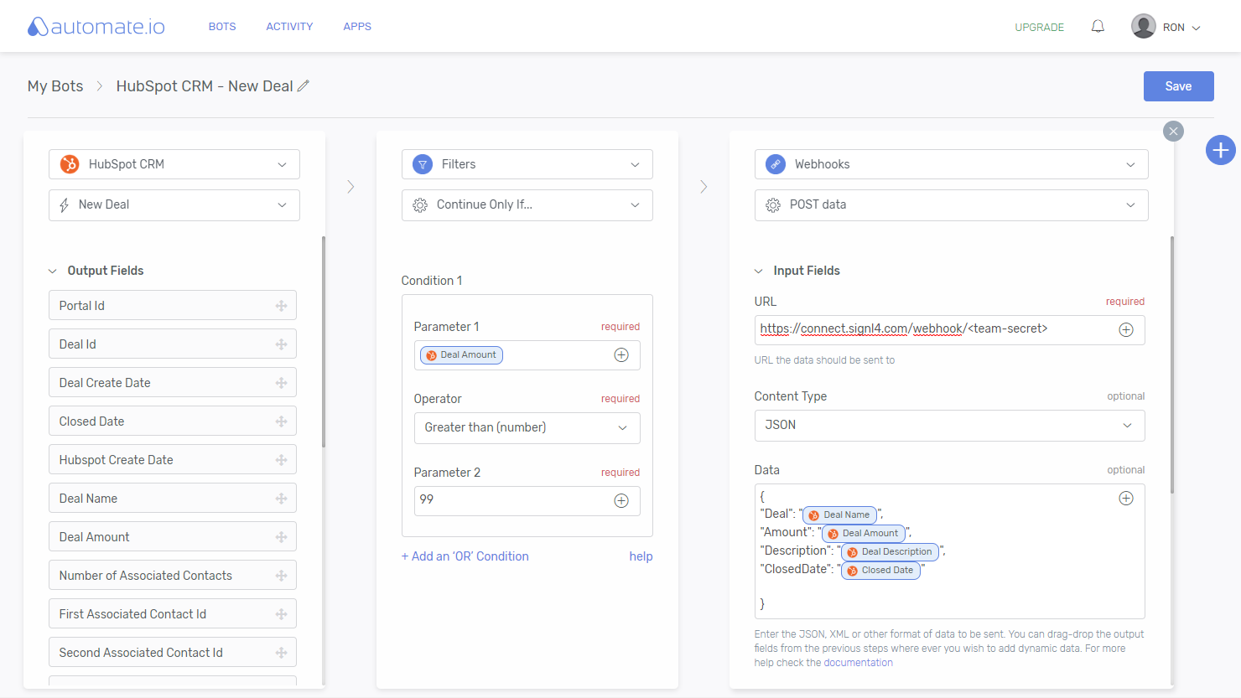Viewport: 1241px width, 698px height.
Task: Open the Continue Only If dropdown
Action: pyautogui.click(x=527, y=205)
